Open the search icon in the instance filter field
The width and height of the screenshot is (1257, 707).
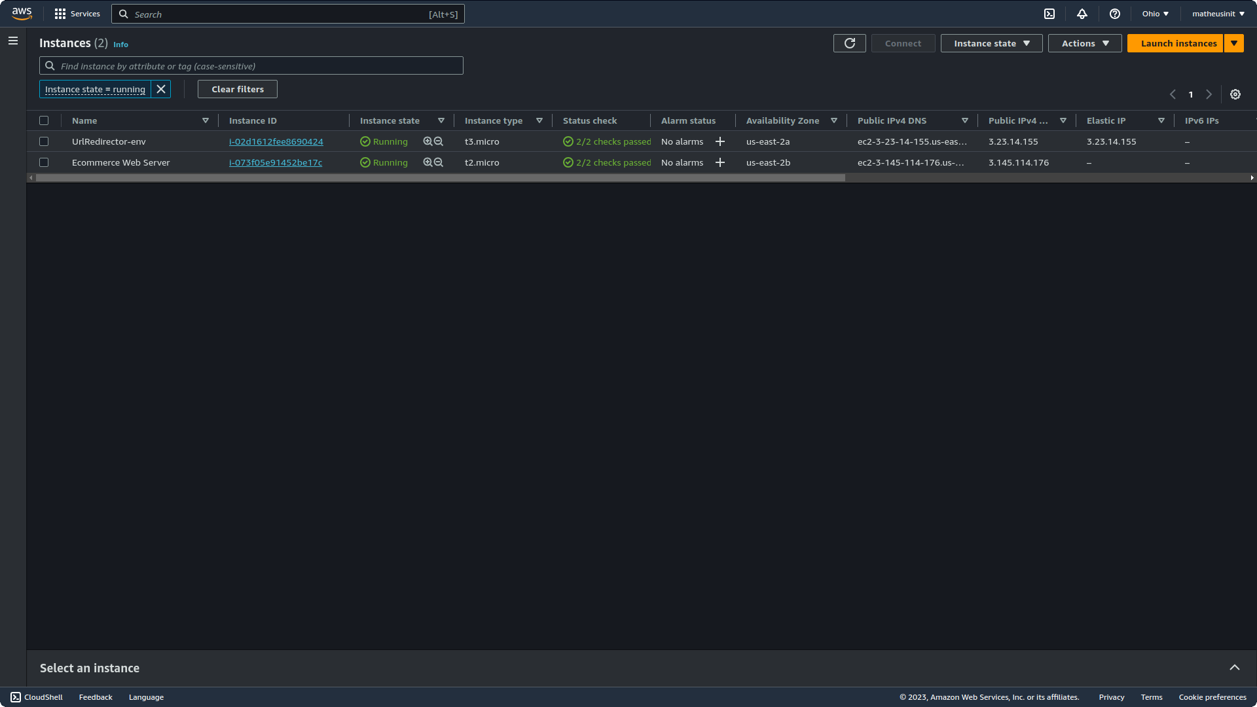(50, 65)
